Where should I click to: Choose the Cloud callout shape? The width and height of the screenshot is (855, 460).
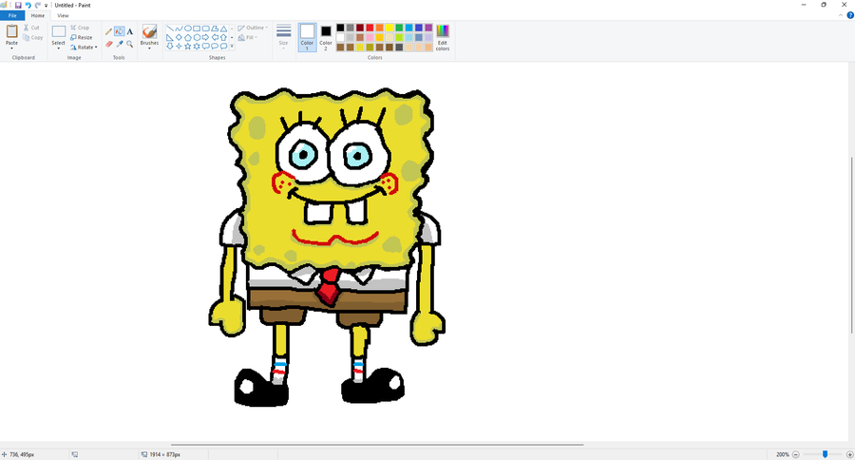[223, 47]
